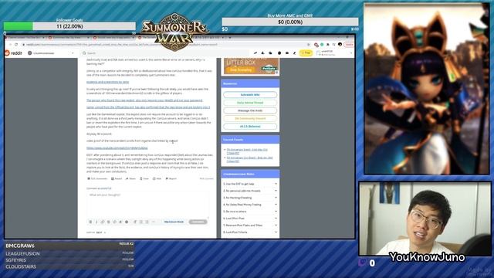Open the Popular feed icon in reddit header
The width and height of the screenshot is (494, 278).
point(255,53)
